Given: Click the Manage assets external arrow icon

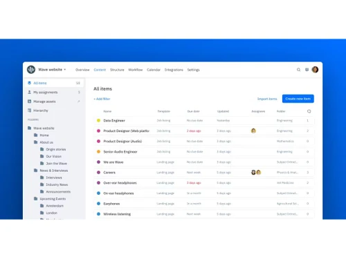Looking at the screenshot, I should point(79,102).
